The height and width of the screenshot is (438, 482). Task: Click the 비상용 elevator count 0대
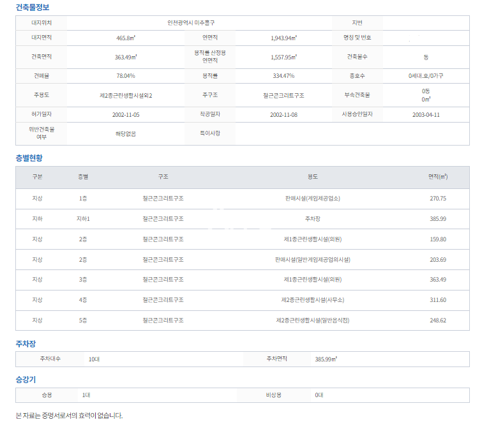319,395
